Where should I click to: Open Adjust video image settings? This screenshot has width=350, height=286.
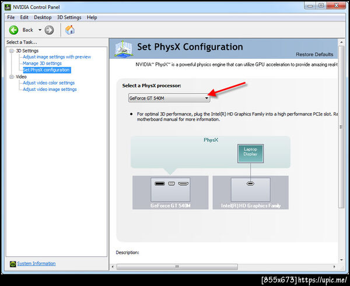50,89
